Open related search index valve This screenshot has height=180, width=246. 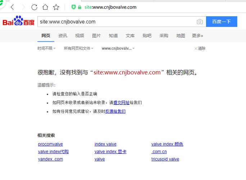coord(105,144)
